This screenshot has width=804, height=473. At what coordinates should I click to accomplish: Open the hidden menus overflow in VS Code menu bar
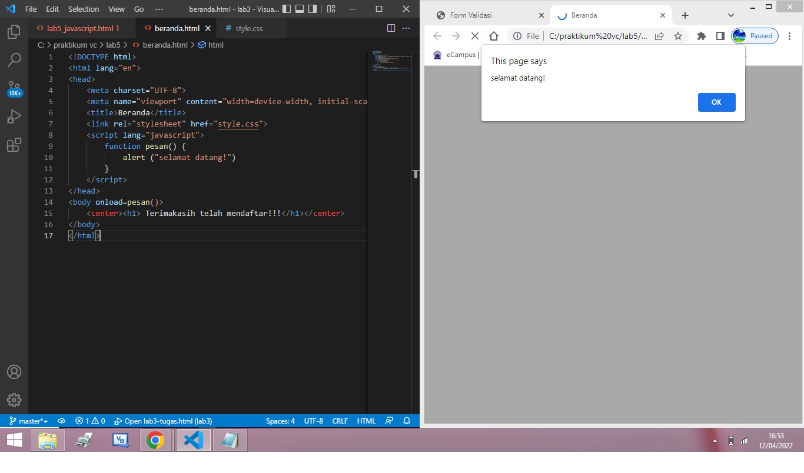[159, 9]
